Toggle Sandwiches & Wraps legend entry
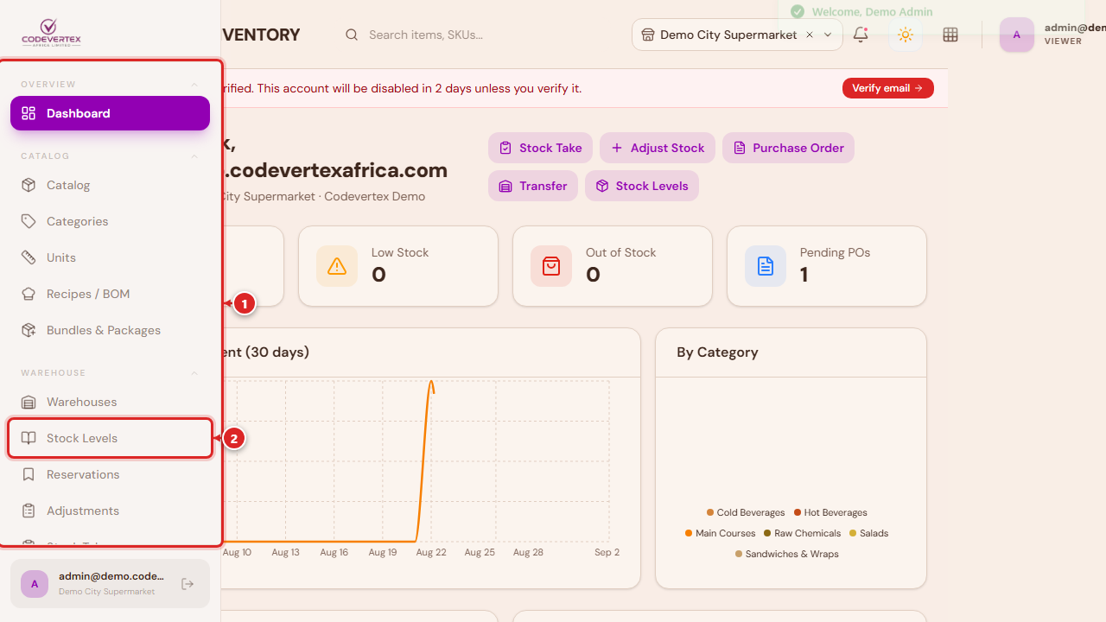This screenshot has height=622, width=1106. click(787, 554)
